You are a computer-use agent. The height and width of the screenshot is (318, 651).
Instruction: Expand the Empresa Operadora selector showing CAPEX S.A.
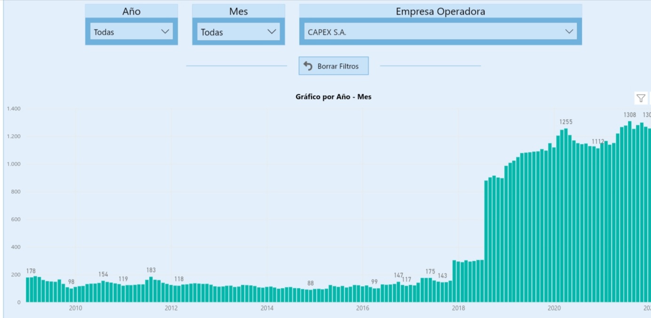tap(440, 31)
